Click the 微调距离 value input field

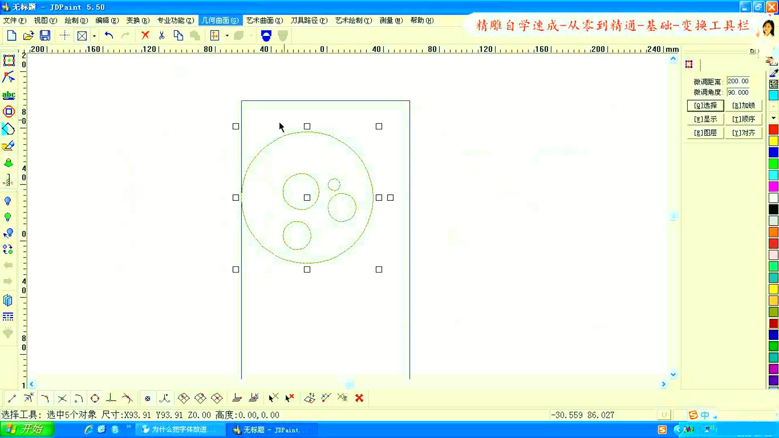coord(738,81)
